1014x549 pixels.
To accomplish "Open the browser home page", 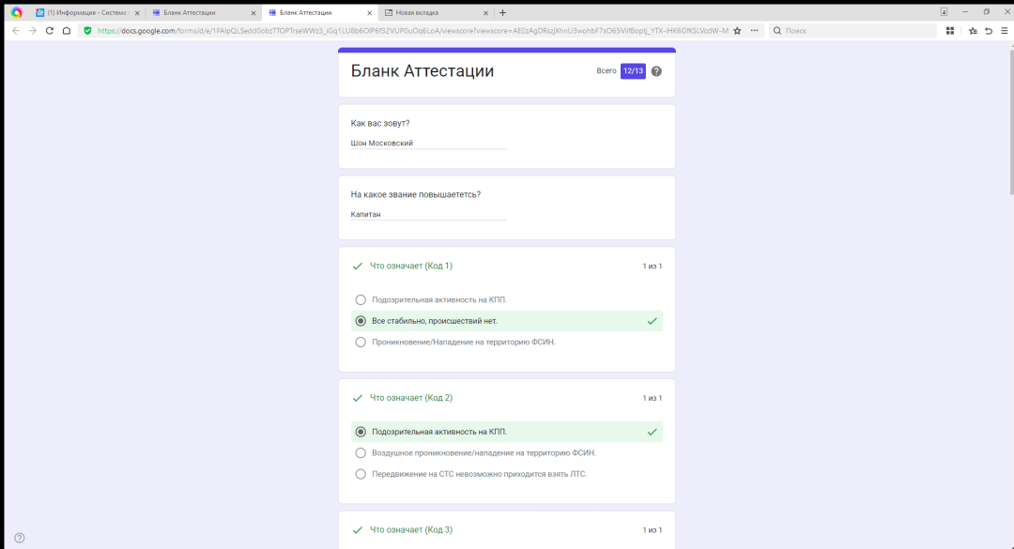I will [66, 30].
